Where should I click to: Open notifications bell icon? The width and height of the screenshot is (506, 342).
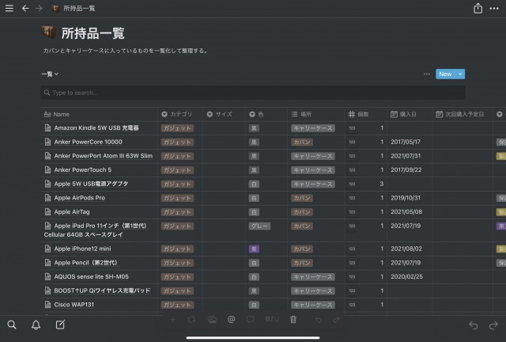36,325
